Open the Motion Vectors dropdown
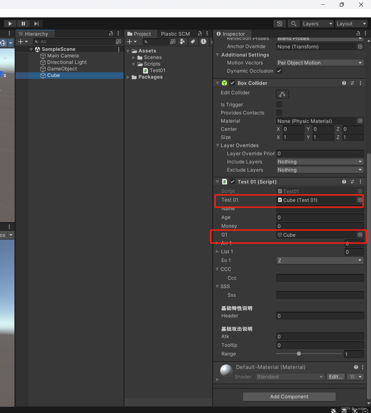The image size is (371, 413). [320, 63]
